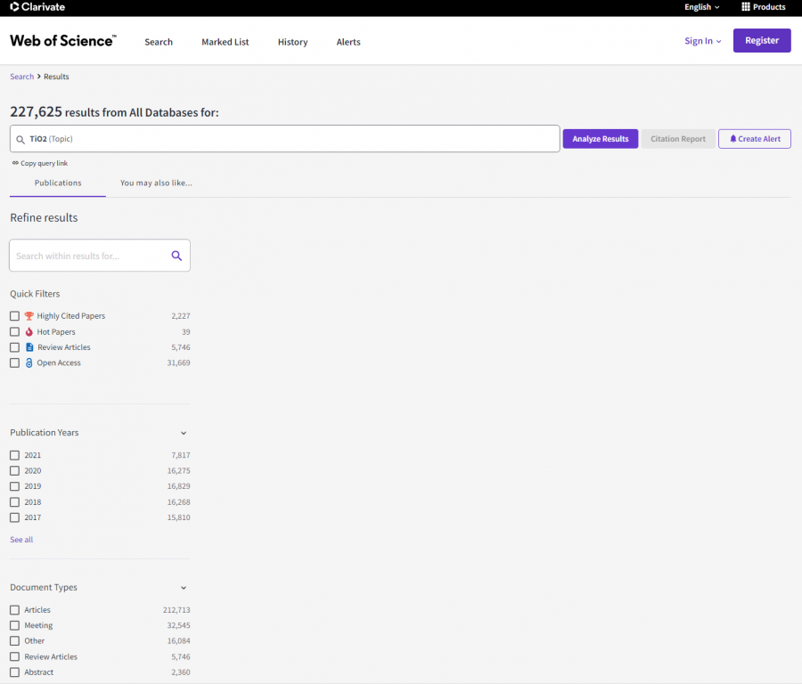This screenshot has height=684, width=802.
Task: Click See all under publication years
Action: click(21, 540)
